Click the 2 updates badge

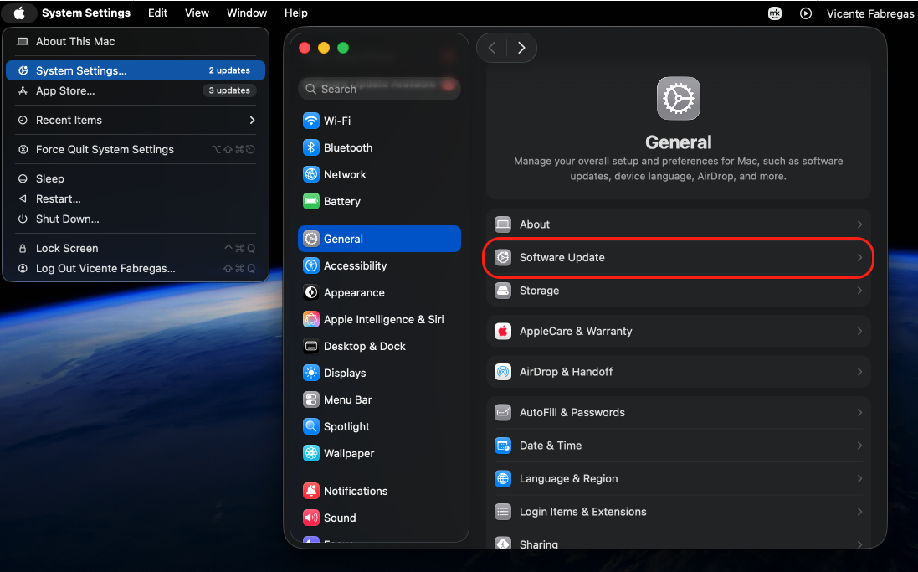point(229,70)
